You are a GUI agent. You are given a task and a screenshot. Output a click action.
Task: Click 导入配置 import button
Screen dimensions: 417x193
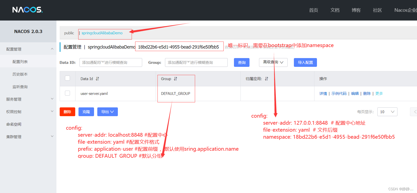click(305, 62)
